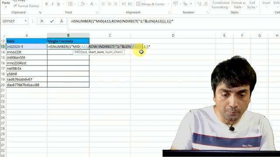Click the Single Formula header cell
The height and width of the screenshot is (157, 280).
tap(68, 41)
